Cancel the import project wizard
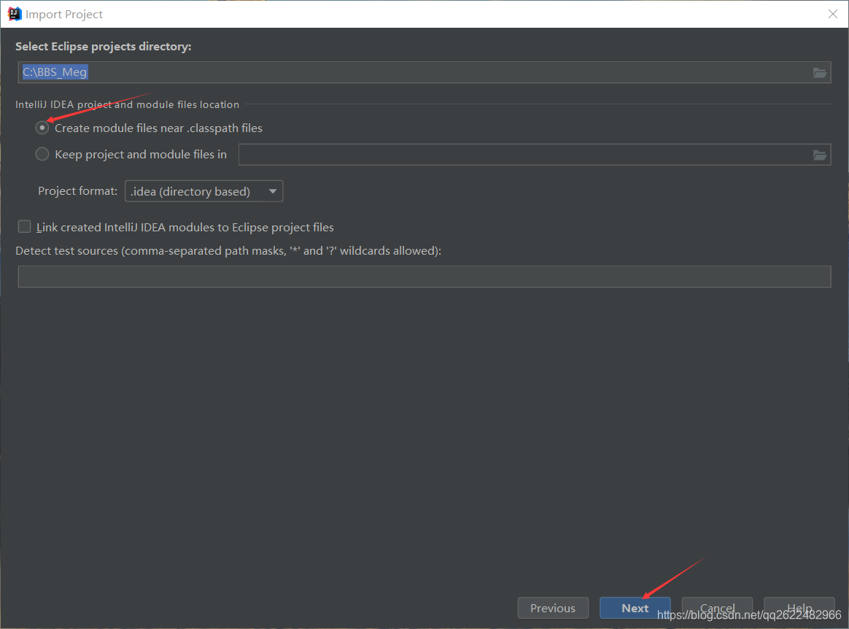849x629 pixels. pos(717,608)
